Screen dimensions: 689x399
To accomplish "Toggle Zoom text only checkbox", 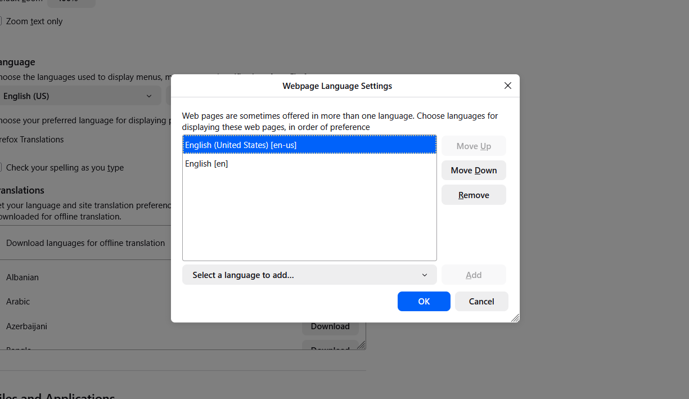I will click(x=1, y=21).
